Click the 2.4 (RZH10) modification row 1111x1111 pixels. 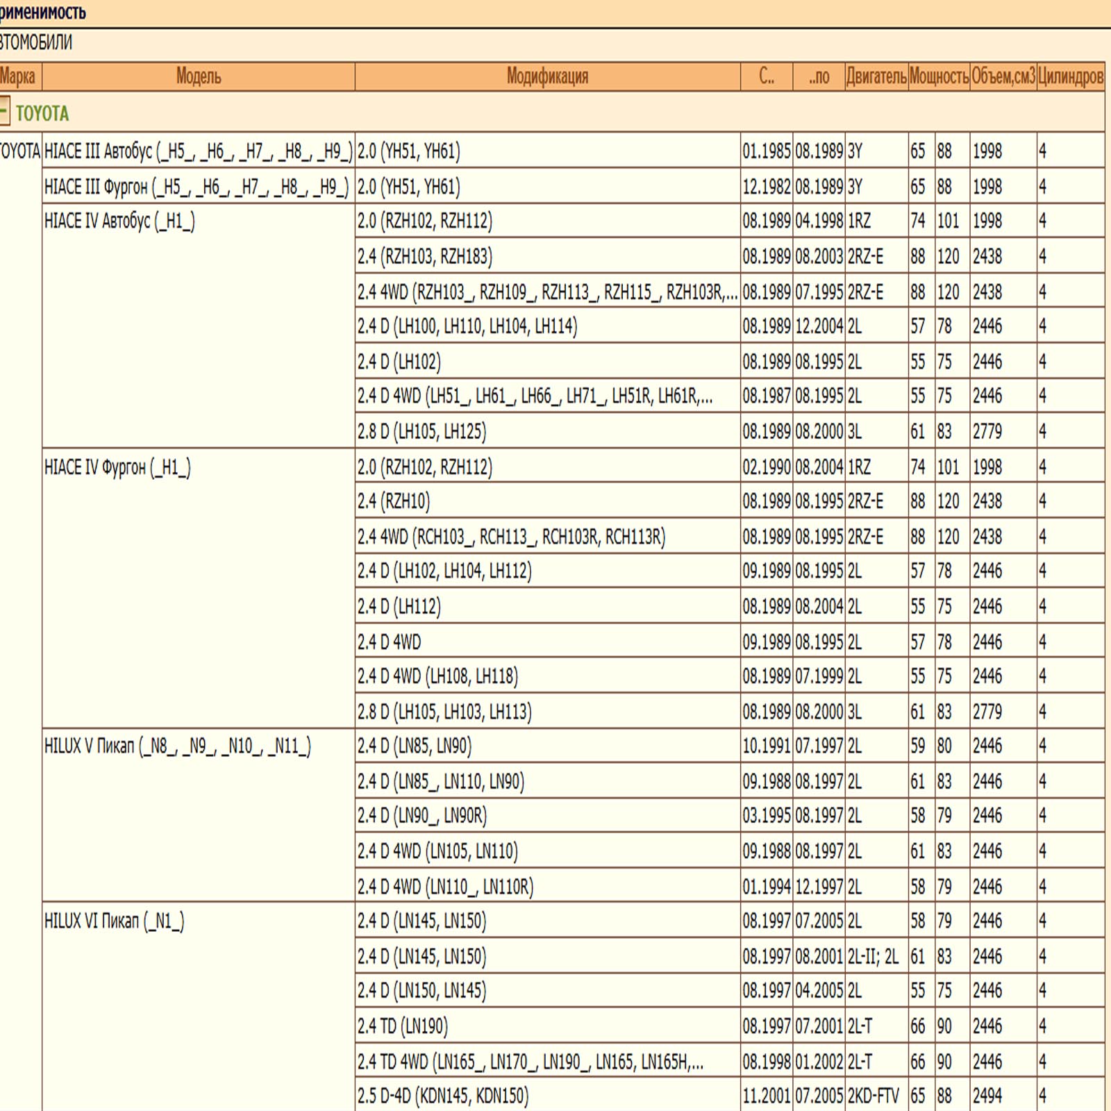[x=394, y=501]
